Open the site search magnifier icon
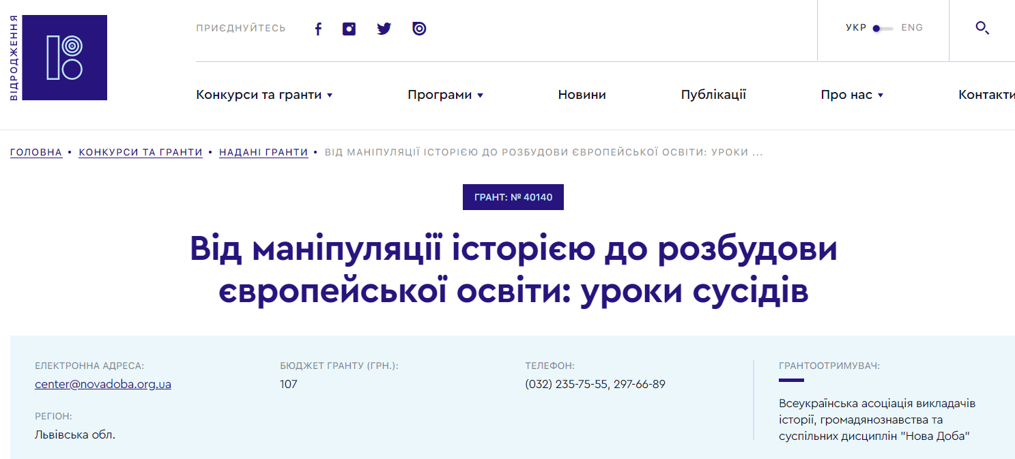1015x459 pixels. (982, 28)
